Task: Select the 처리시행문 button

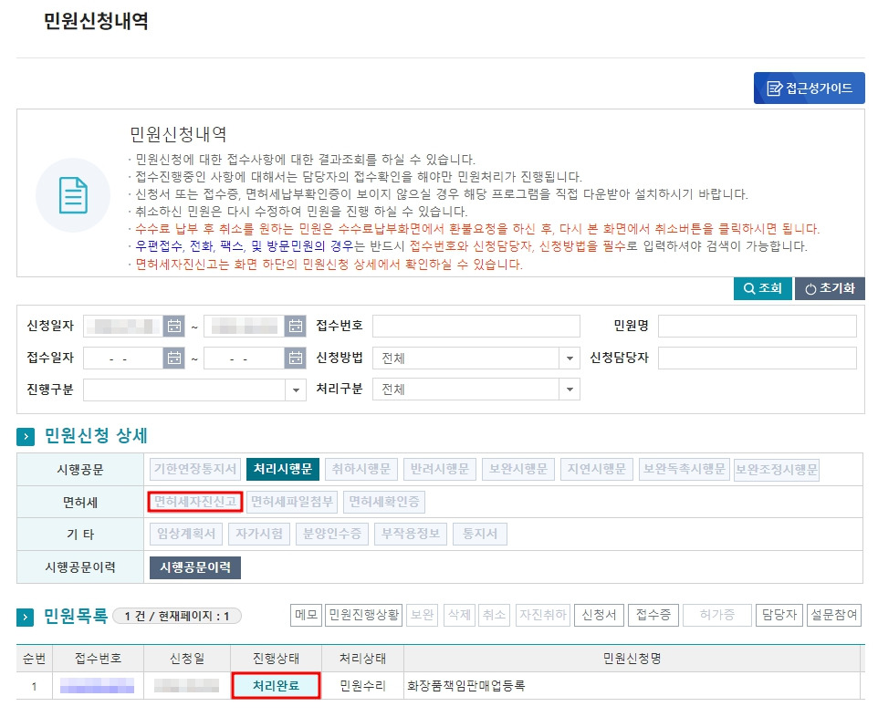Action: (283, 469)
